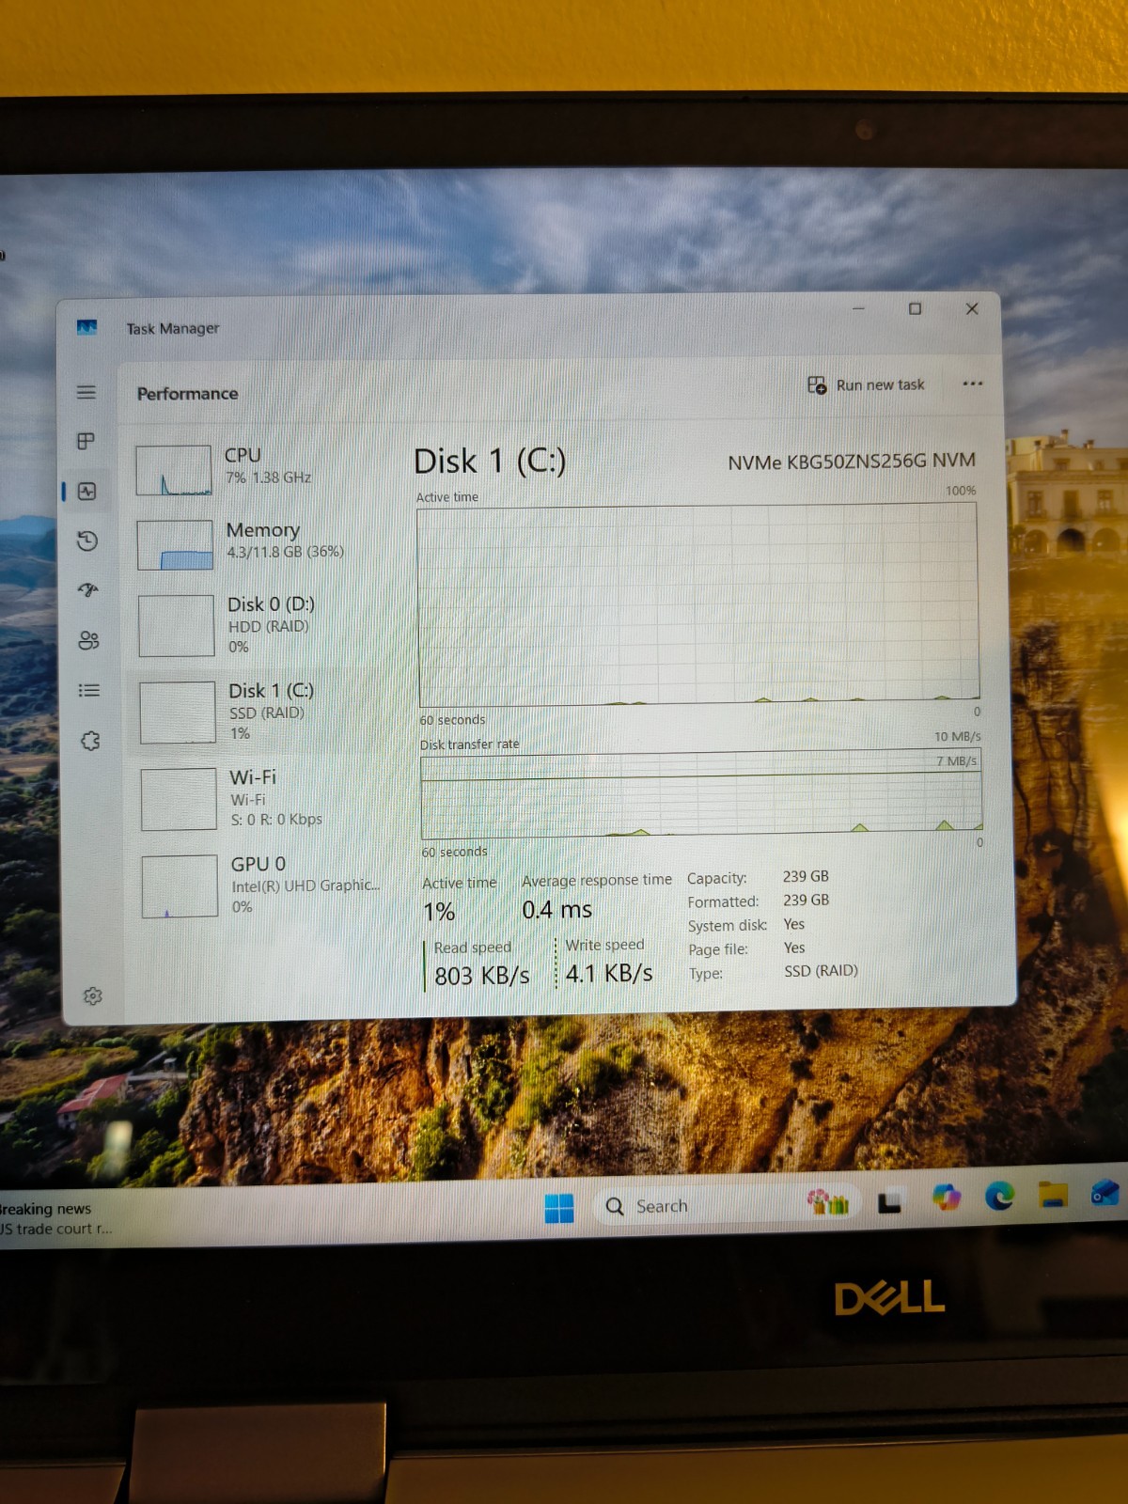Click the Disk 1 (C:) heading
This screenshot has width=1128, height=1504.
tap(490, 462)
